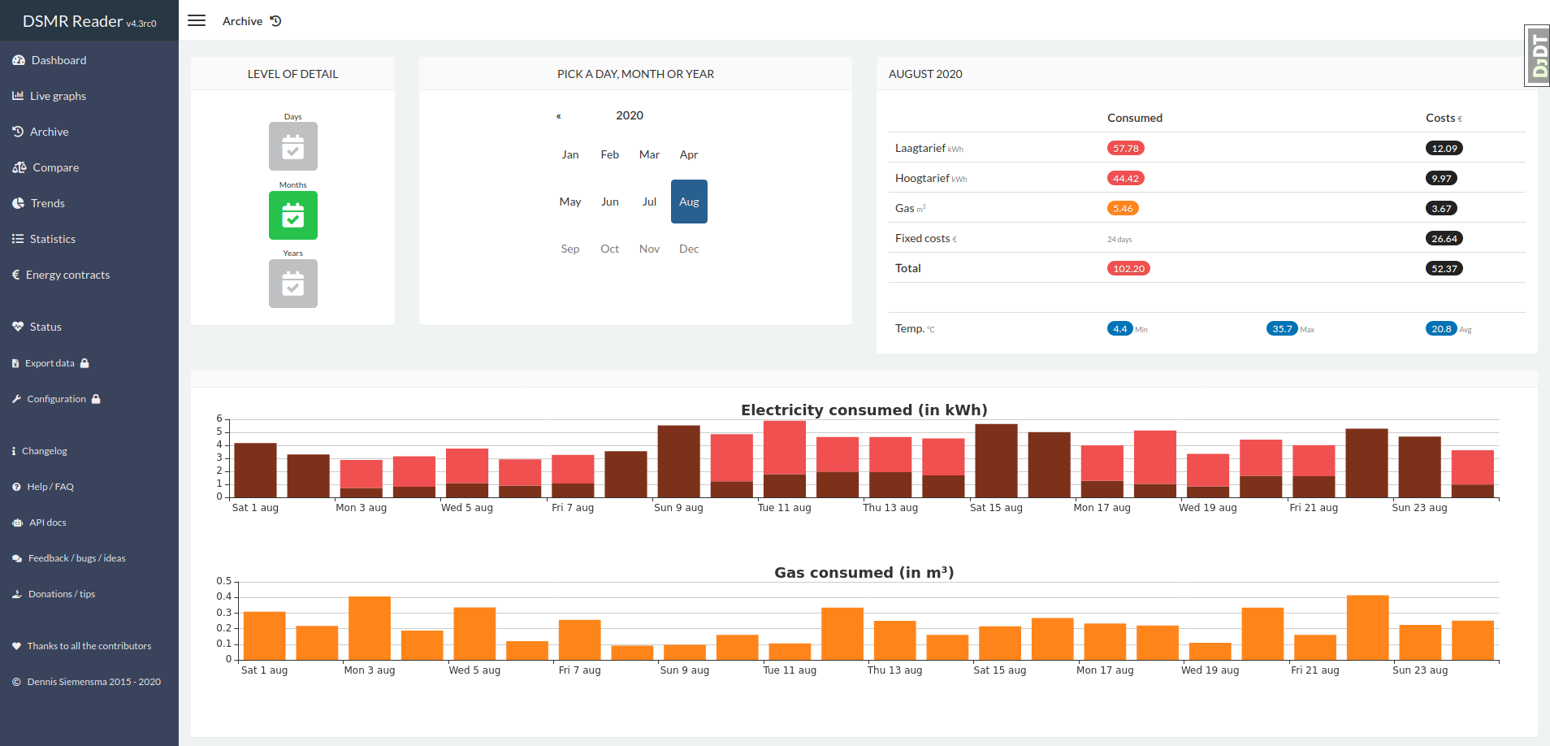Click the Tue 11 aug electricity bar

click(785, 459)
